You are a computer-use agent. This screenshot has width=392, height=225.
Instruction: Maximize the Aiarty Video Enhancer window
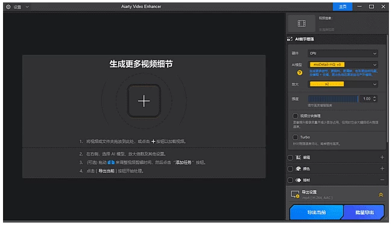click(x=371, y=7)
